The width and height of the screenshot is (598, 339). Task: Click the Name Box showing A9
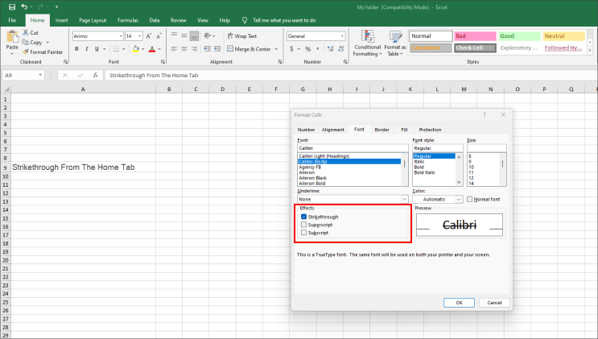(x=23, y=75)
